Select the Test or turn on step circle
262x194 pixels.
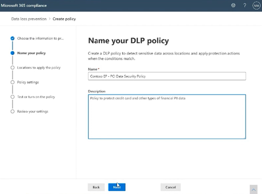click(12, 97)
